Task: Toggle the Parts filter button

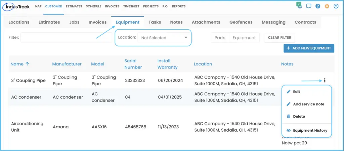Action: [x=220, y=38]
